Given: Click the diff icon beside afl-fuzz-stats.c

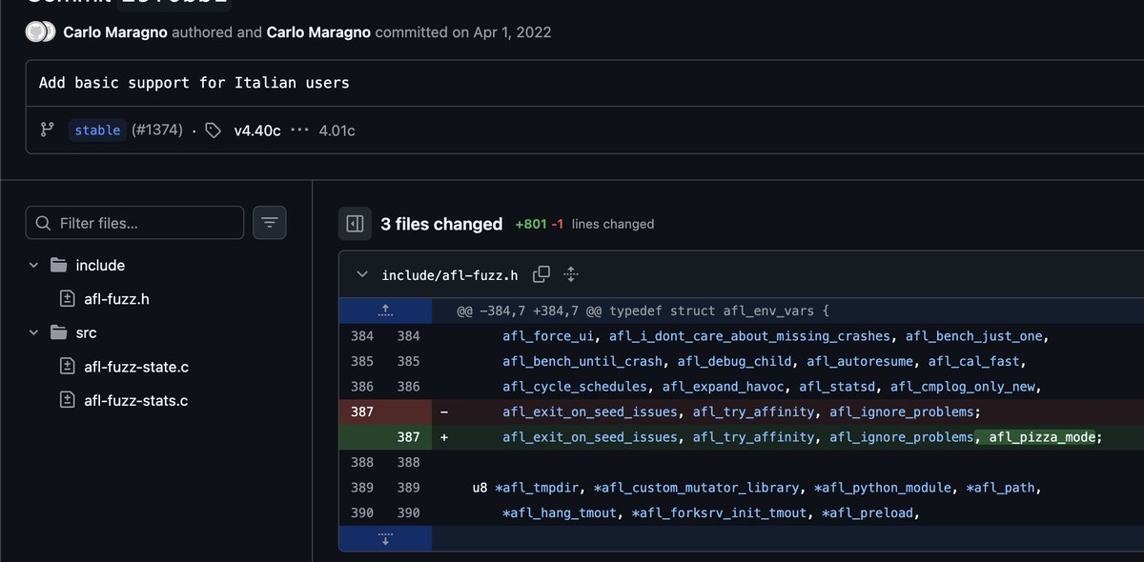Looking at the screenshot, I should tap(67, 400).
